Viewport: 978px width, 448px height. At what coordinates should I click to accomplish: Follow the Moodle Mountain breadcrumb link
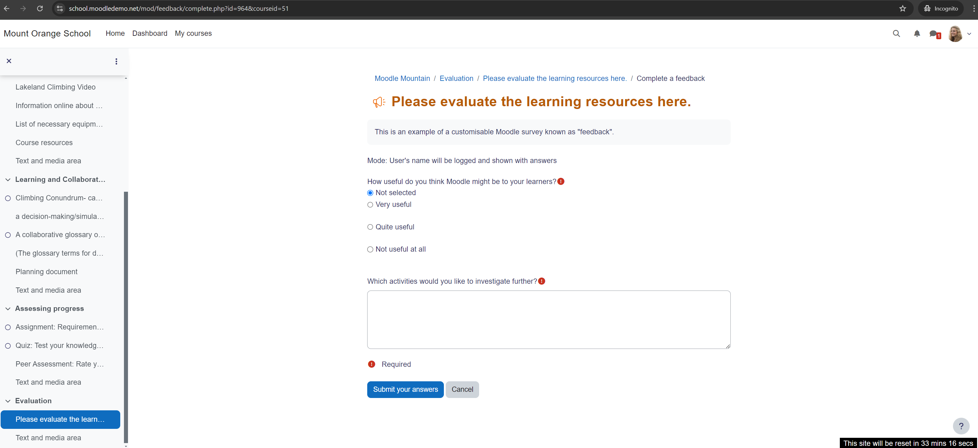click(x=402, y=78)
